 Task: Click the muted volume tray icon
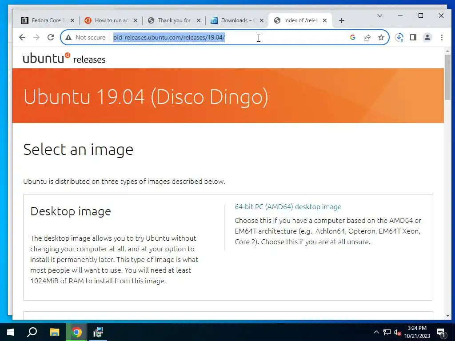coord(397,332)
